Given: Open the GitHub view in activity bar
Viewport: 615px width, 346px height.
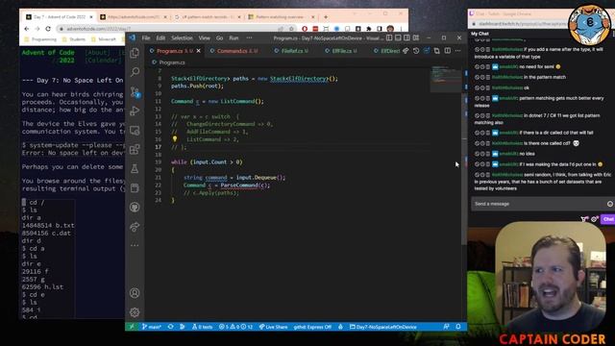Looking at the screenshot, I should [x=135, y=208].
